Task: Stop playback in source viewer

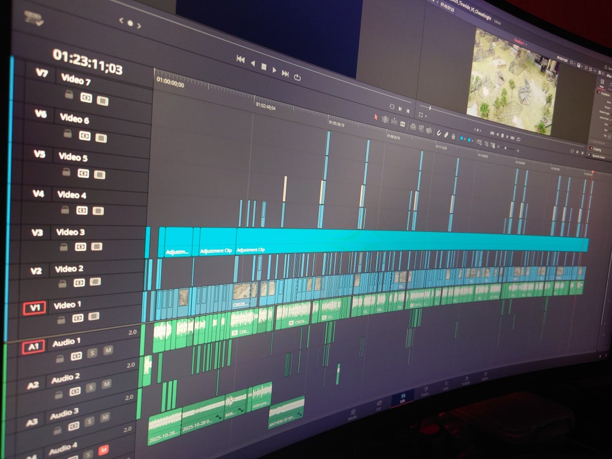Action: 264,66
